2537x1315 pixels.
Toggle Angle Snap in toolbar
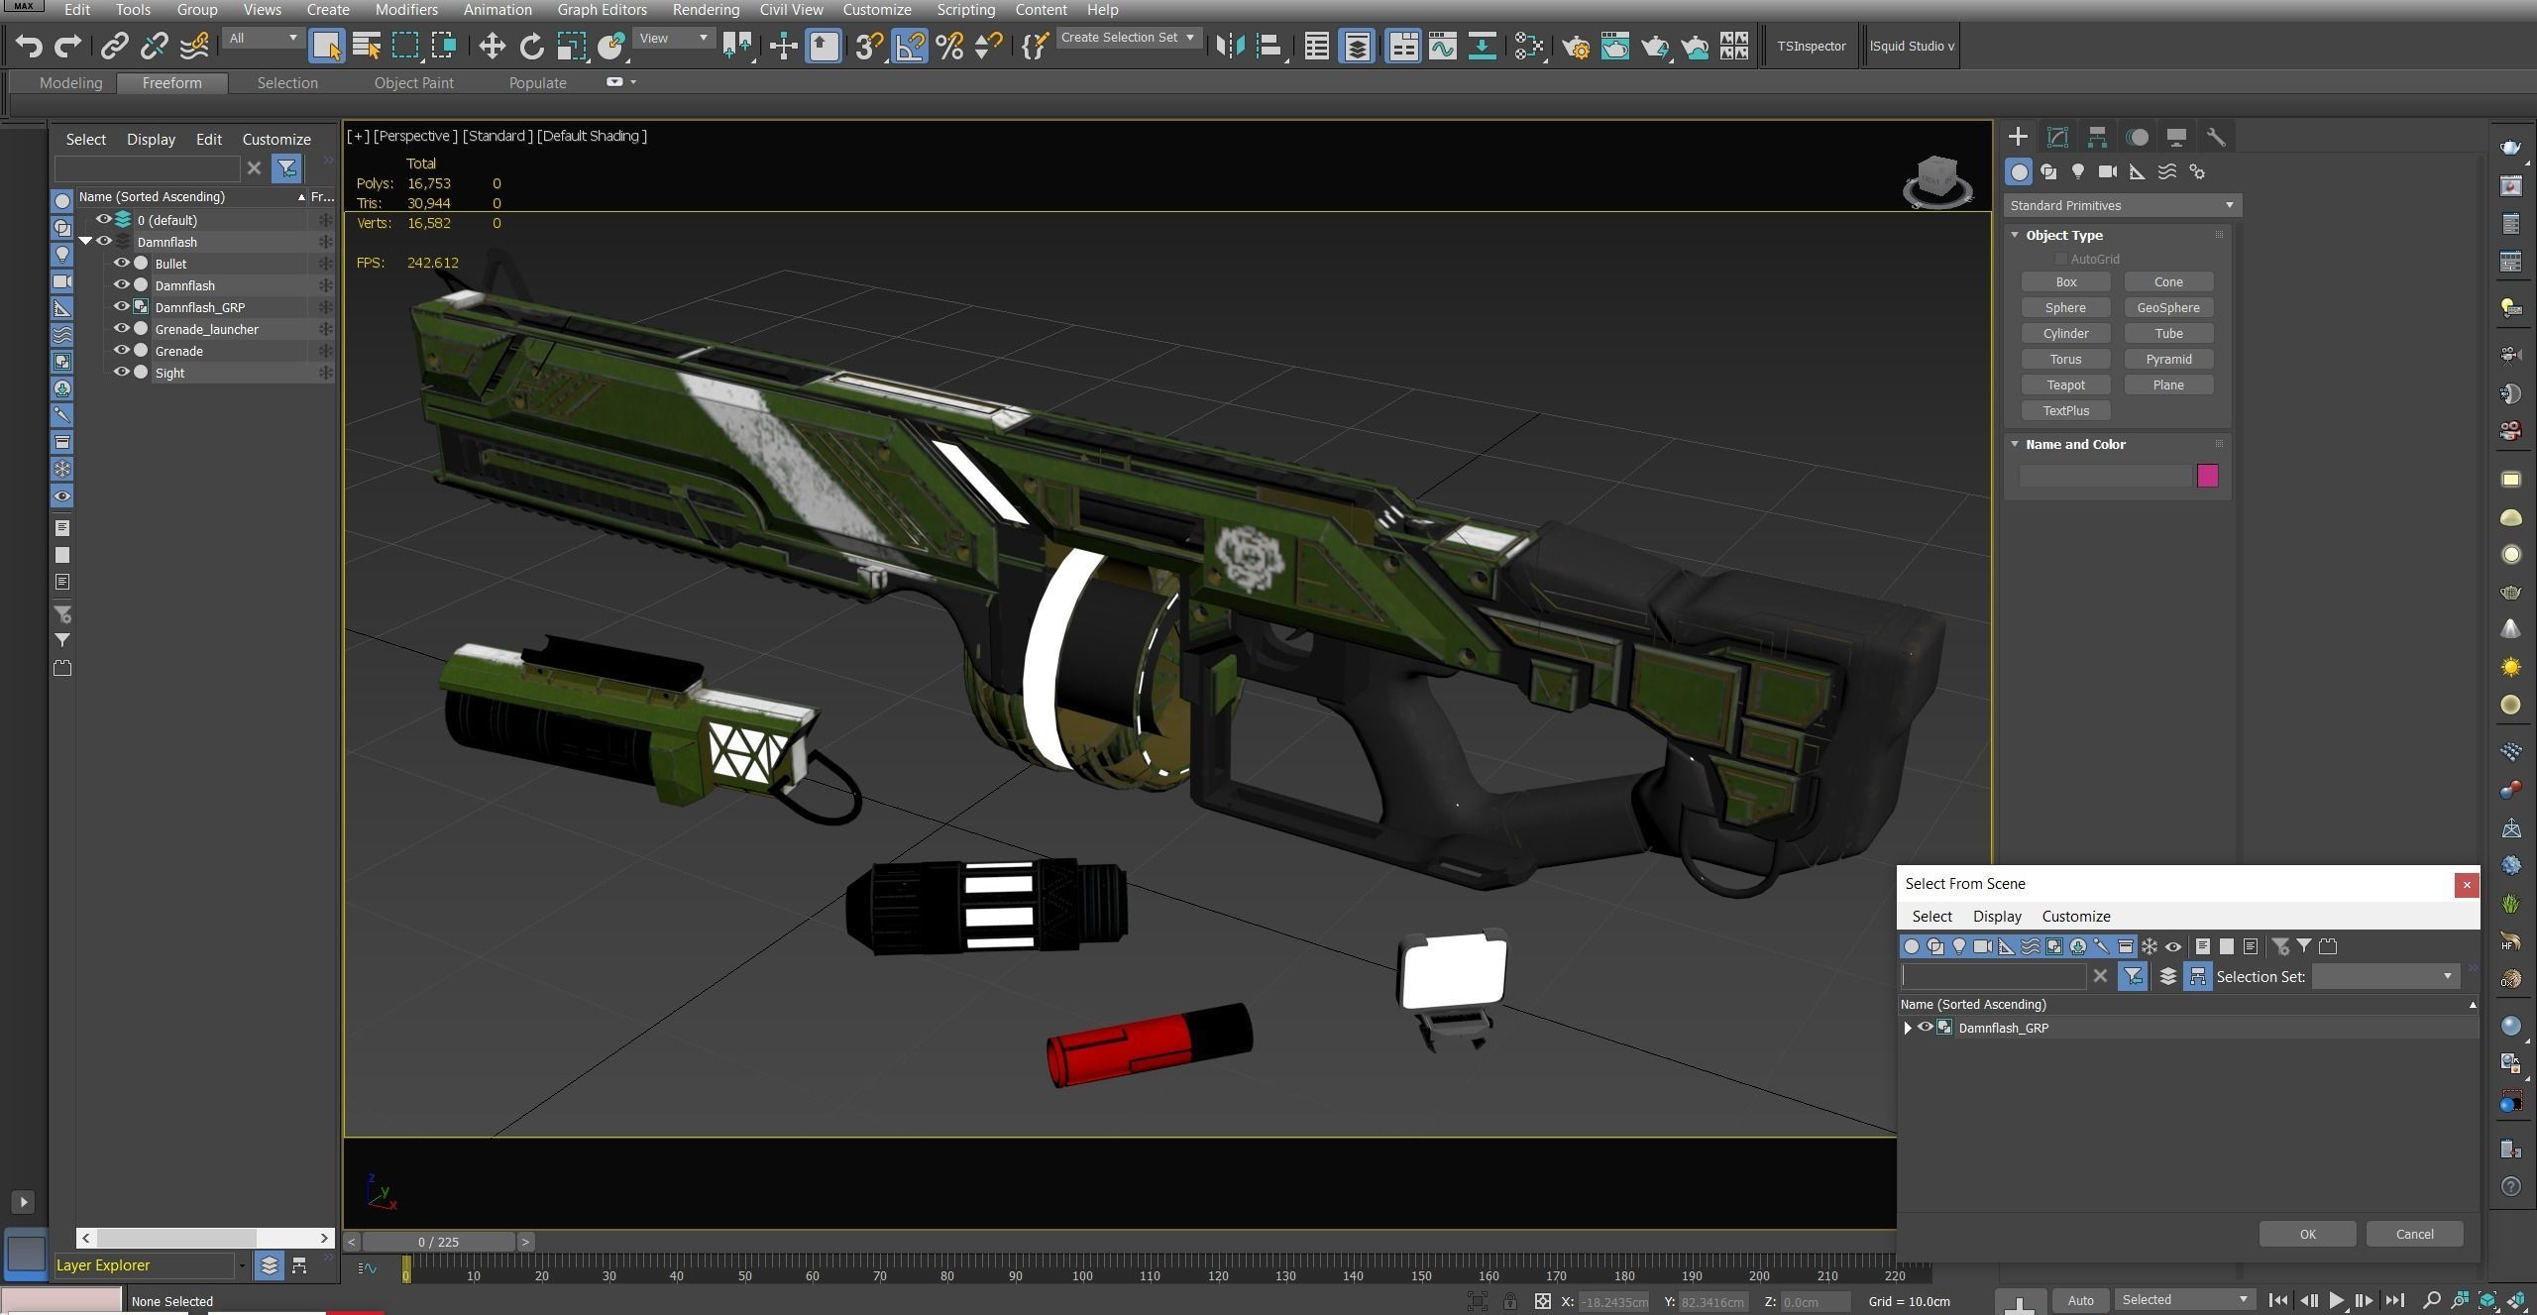coord(909,46)
